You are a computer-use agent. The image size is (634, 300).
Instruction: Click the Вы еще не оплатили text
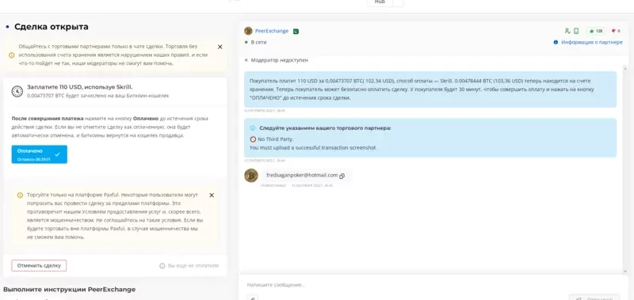[193, 266]
